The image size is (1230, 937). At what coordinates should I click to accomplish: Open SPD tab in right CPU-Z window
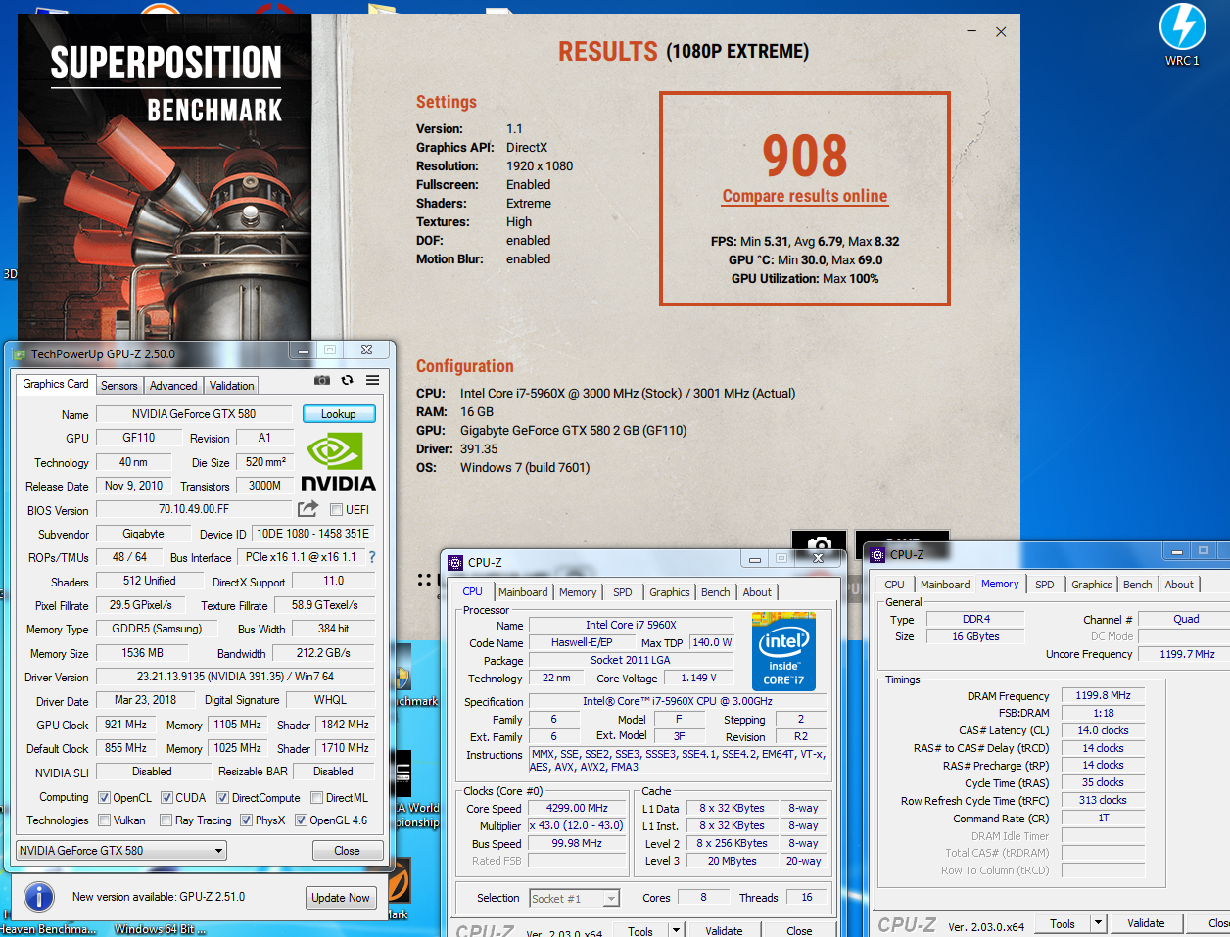point(1045,585)
